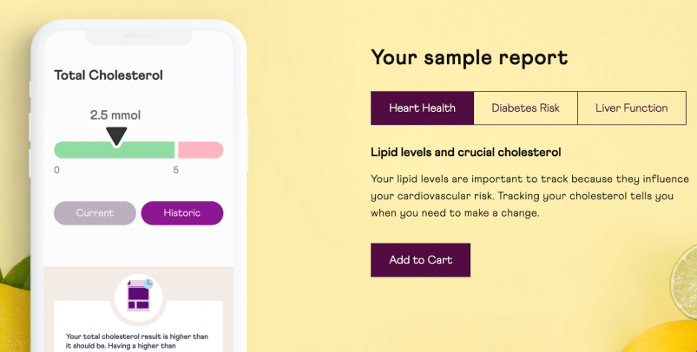The width and height of the screenshot is (697, 352).
Task: Click the lime slice image
Action: click(684, 281)
